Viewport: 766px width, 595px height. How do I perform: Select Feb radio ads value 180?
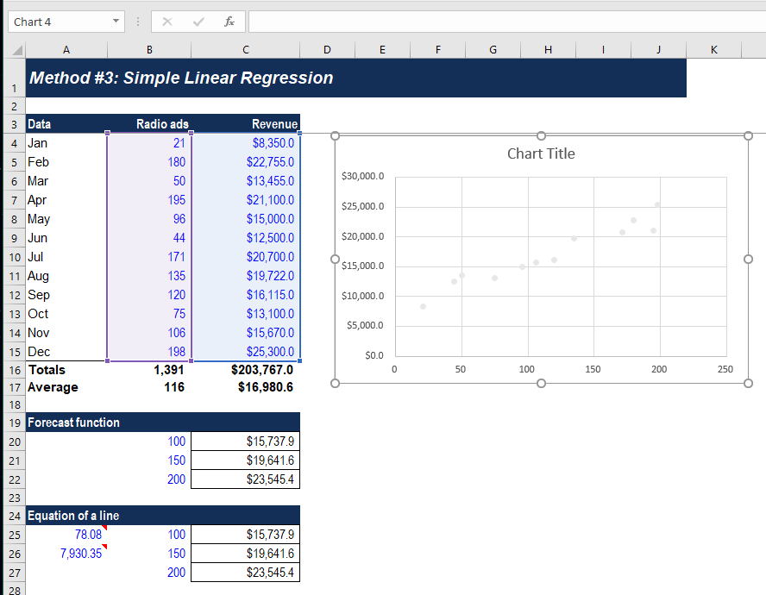(x=149, y=162)
